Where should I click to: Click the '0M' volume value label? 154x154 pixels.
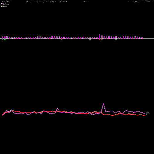tap(147, 113)
